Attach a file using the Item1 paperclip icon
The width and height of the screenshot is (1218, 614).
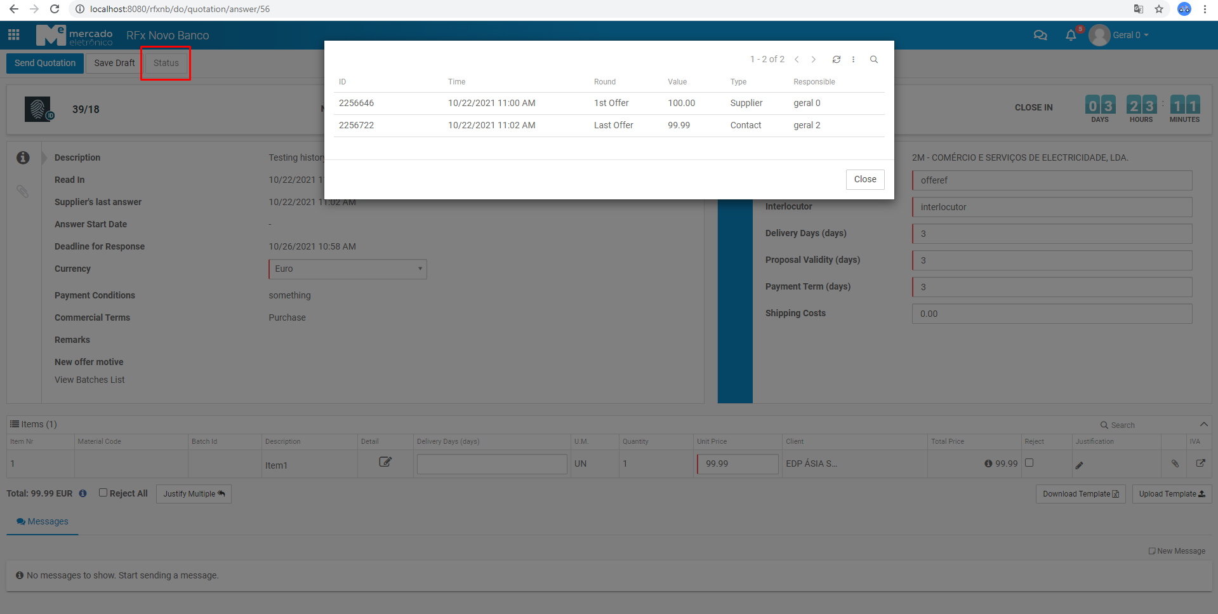coord(1174,464)
